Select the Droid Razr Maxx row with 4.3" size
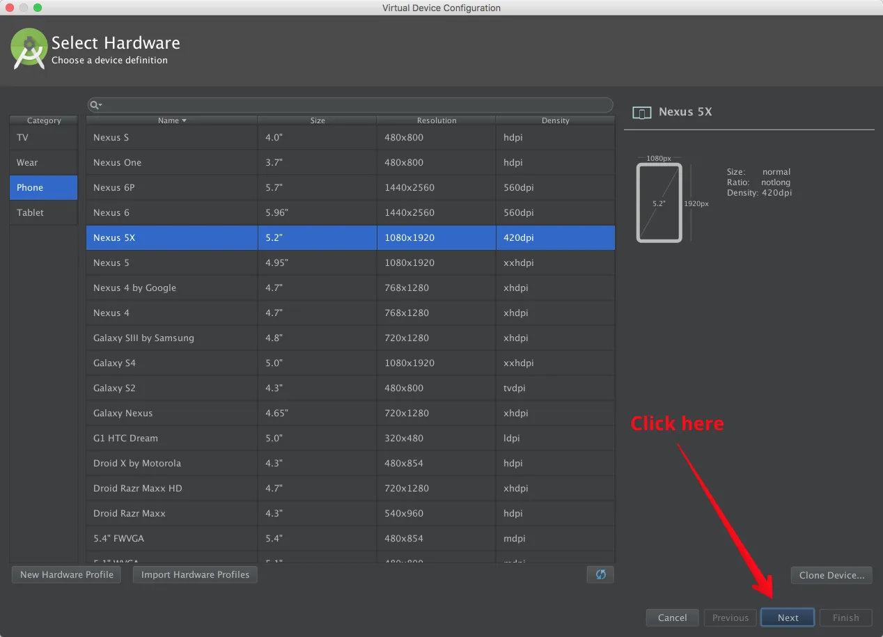Viewport: 883px width, 637px height. tap(350, 514)
